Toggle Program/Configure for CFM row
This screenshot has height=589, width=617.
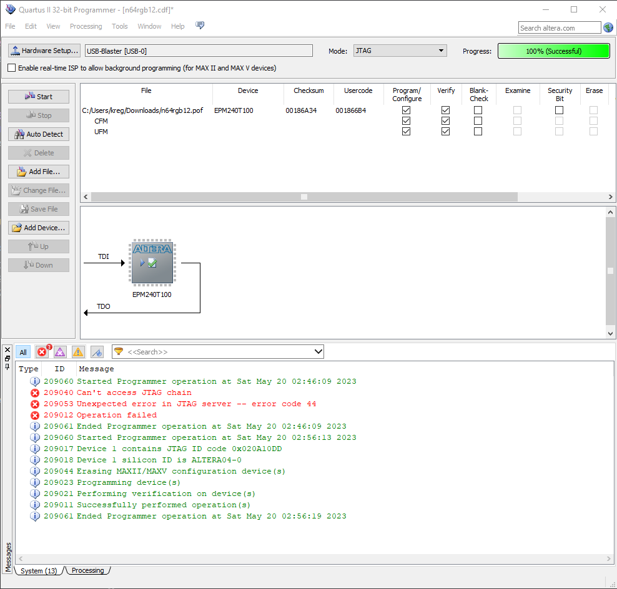(407, 120)
